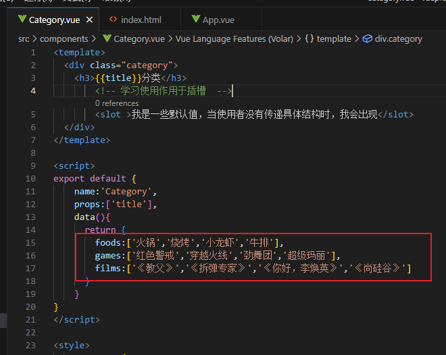
Task: Click line number 21 in the gutter
Action: [30, 320]
